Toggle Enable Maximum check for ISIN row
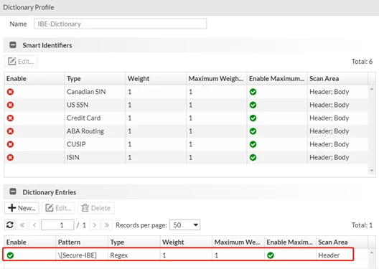Image resolution: width=379 pixels, height=269 pixels. pos(253,157)
